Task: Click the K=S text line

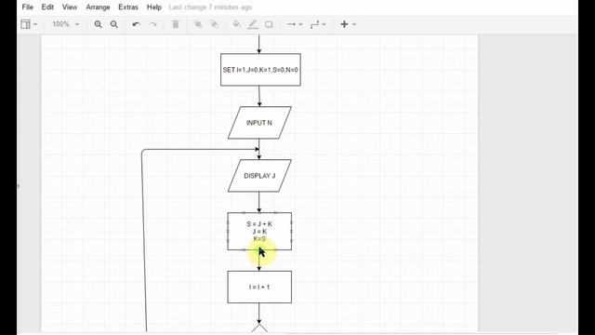Action: click(259, 239)
